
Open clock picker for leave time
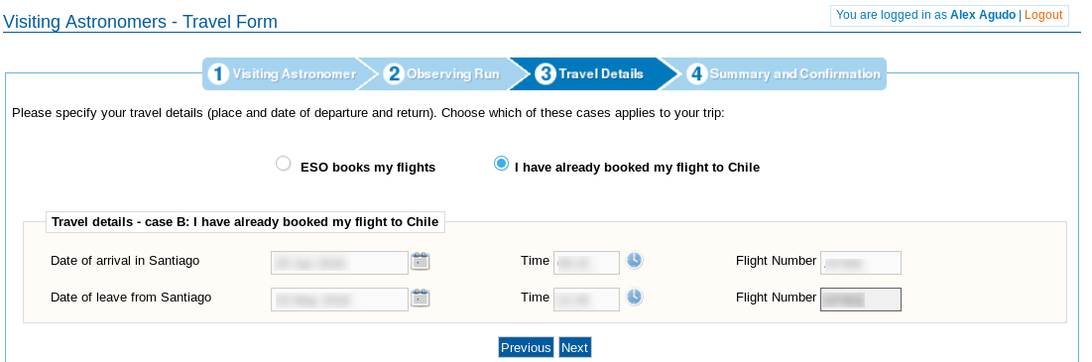634,298
